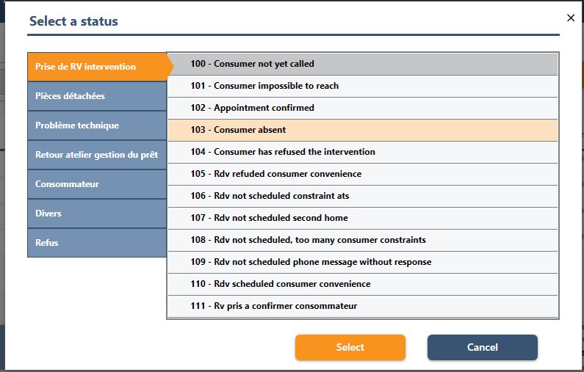Select 107 - Rdv not scheduled second home
584x372 pixels.
(362, 218)
